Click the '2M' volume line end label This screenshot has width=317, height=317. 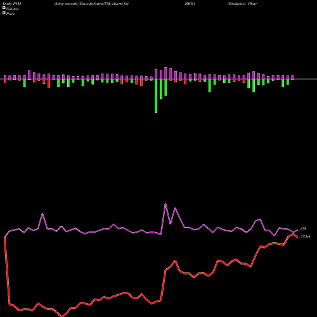[303, 229]
